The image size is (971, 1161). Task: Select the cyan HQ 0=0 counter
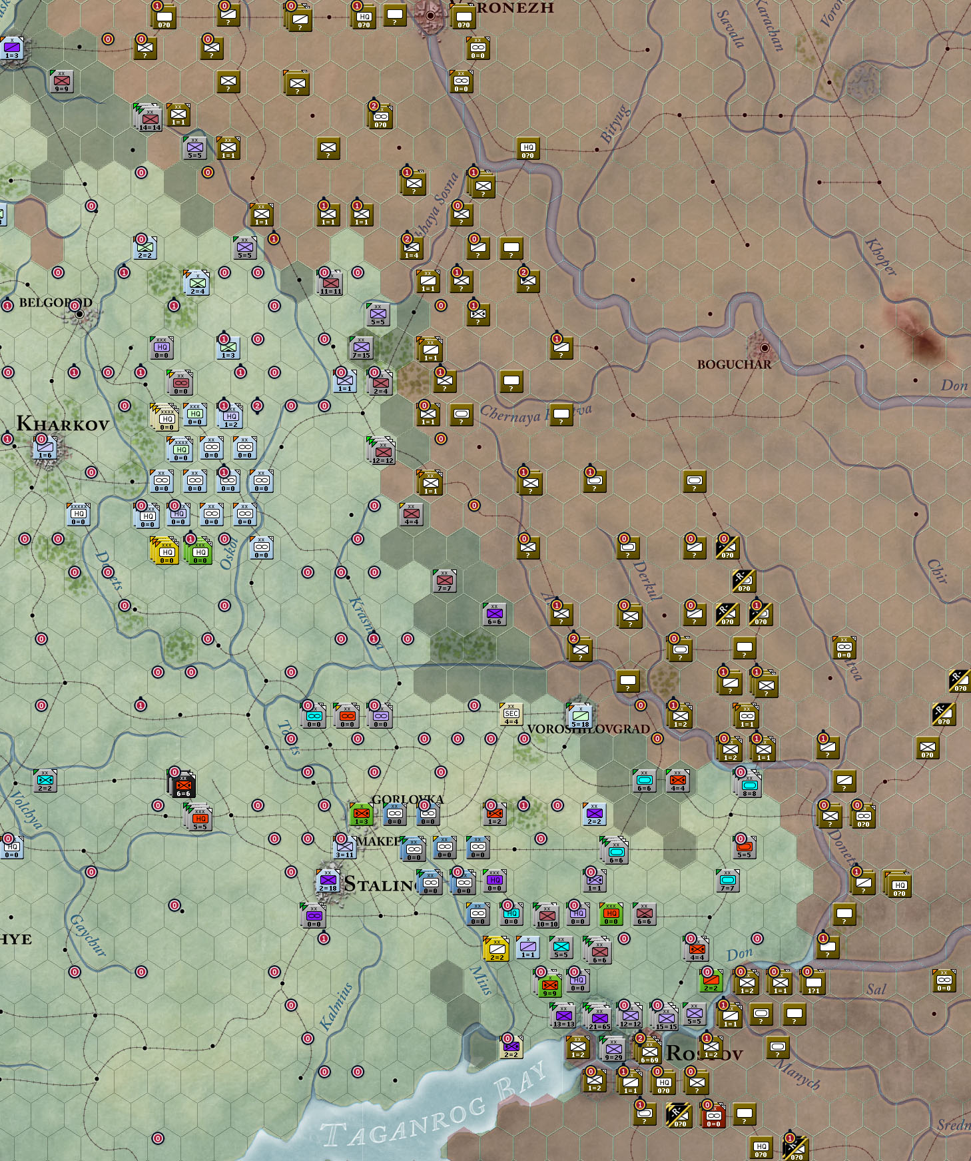[x=511, y=914]
